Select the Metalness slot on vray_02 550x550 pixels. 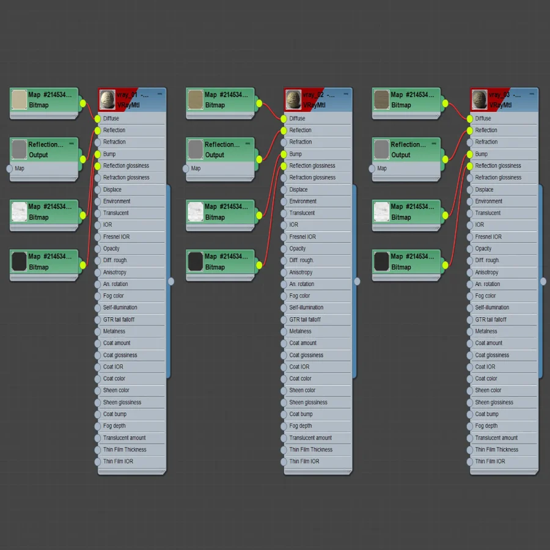(317, 331)
